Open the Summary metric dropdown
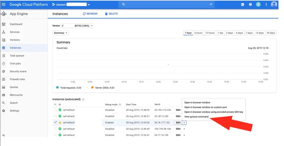Image resolution: width=284 pixels, height=146 pixels. click(x=61, y=33)
